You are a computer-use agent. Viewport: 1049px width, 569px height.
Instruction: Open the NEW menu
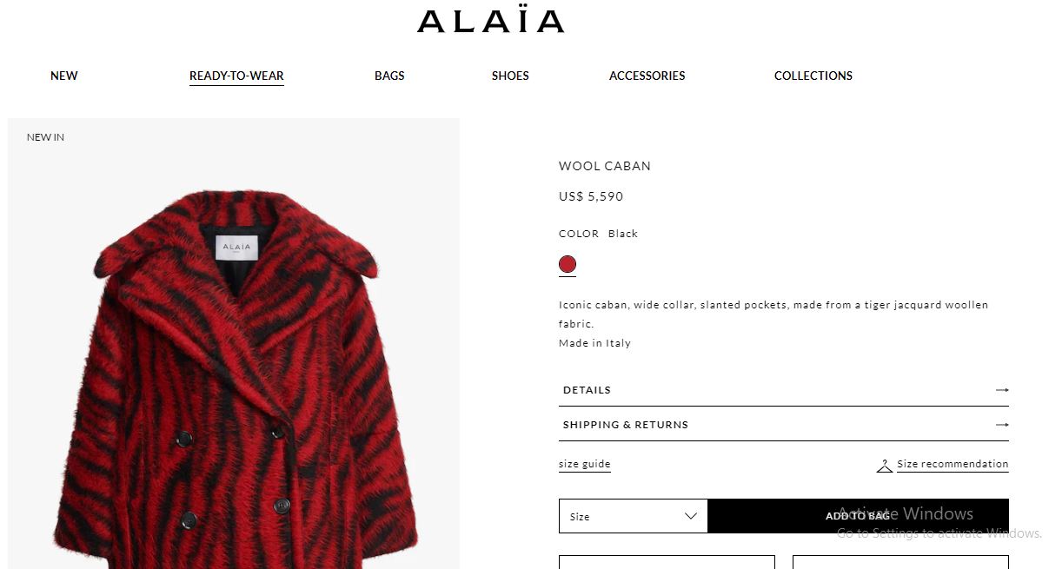(x=64, y=76)
